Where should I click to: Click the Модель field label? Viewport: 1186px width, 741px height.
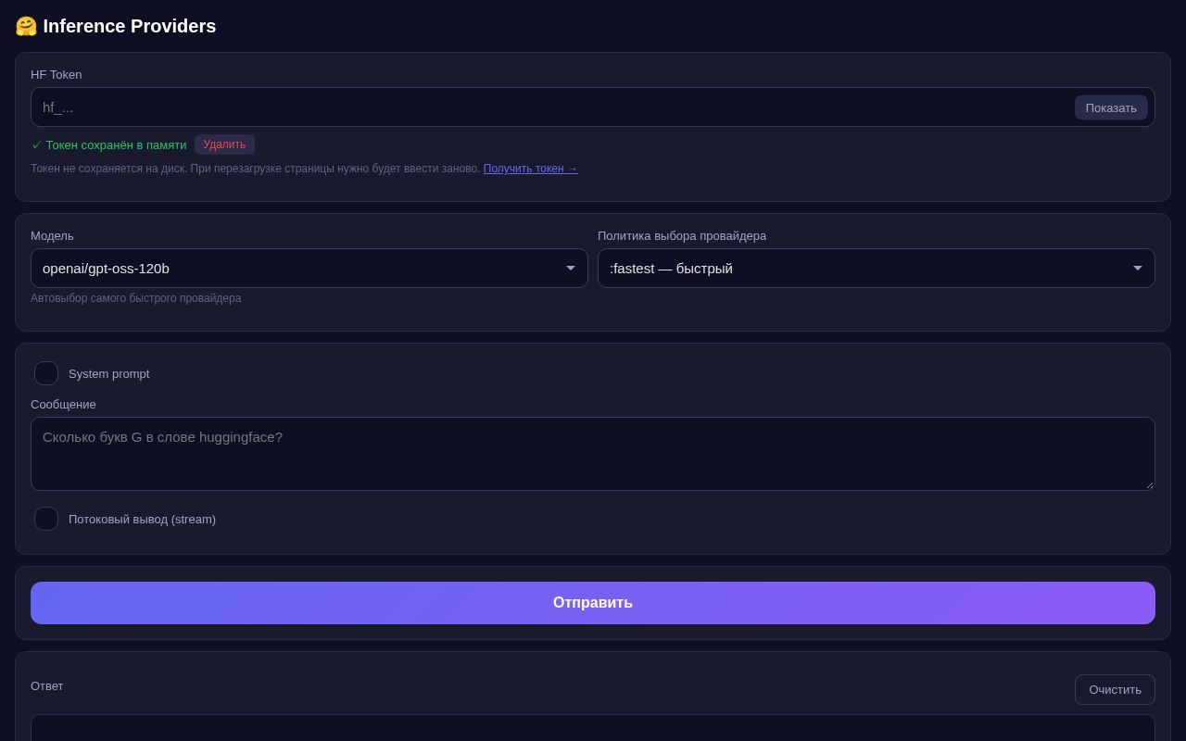52,236
